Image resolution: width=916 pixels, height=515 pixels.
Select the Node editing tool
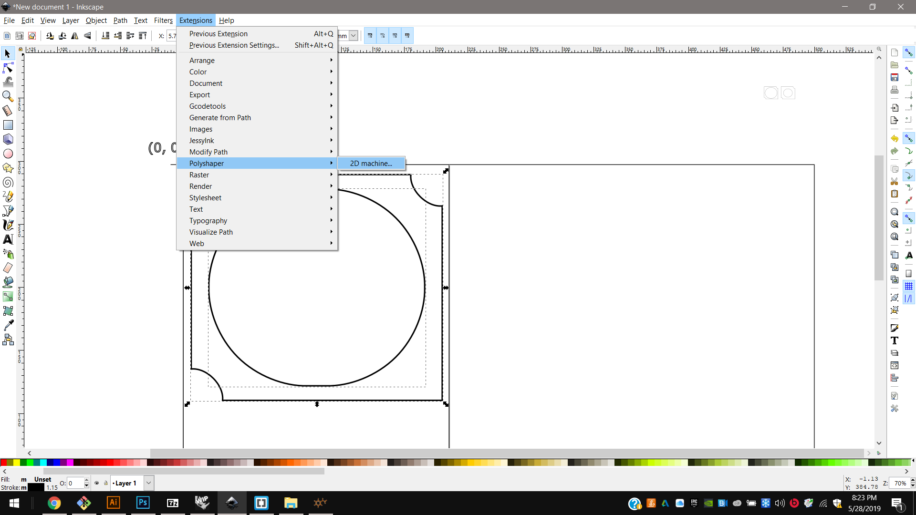[x=8, y=68]
